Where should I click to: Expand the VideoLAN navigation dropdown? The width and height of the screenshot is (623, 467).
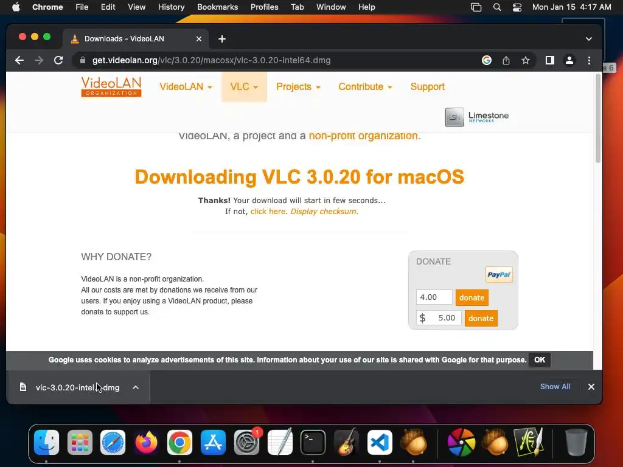pos(186,86)
